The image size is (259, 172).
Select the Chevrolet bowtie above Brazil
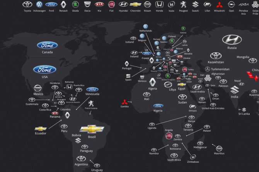92,129
